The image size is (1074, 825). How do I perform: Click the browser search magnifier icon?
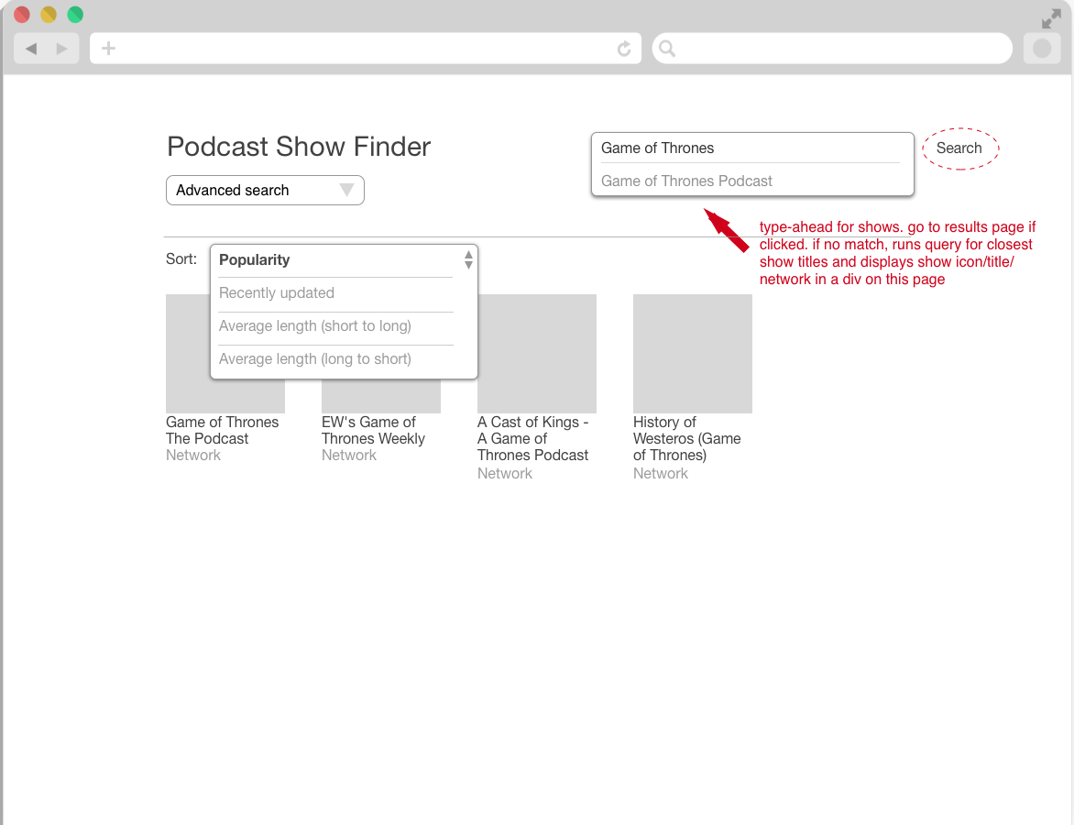[x=667, y=49]
